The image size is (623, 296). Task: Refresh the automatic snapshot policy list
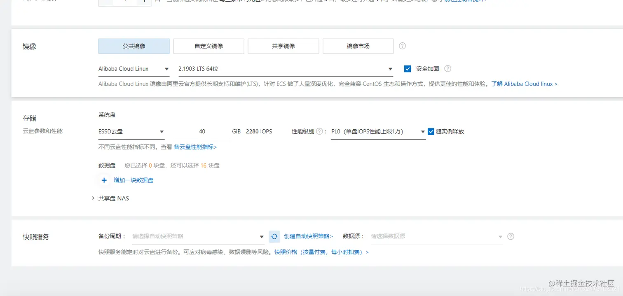coord(274,236)
